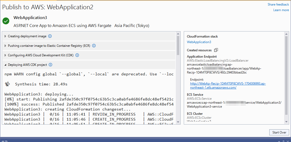
Task: Click the REVIEW_IN_PROGRESS log row
Action: tap(89, 114)
